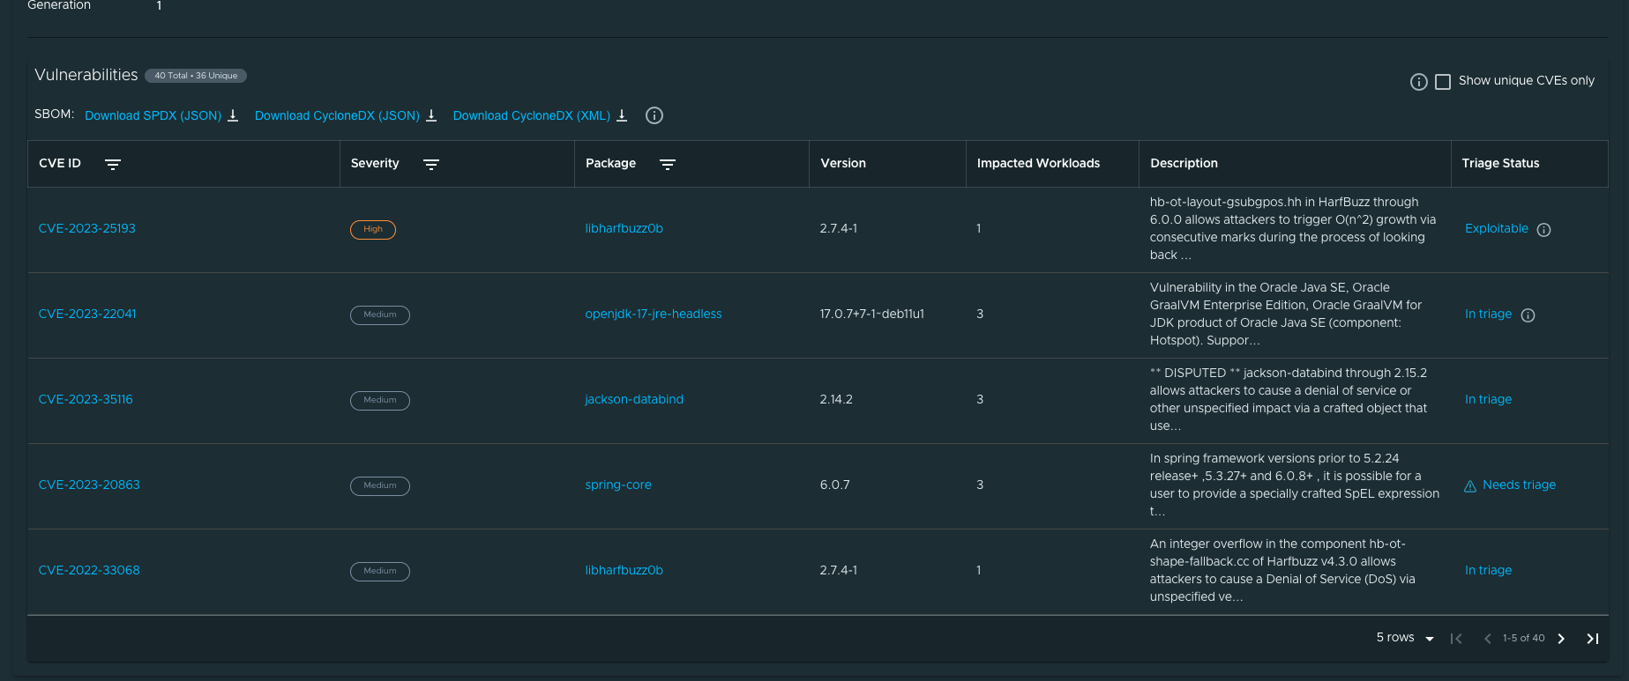Click download icon next to CycloneDX (XML)
The width and height of the screenshot is (1629, 681).
pyautogui.click(x=622, y=115)
